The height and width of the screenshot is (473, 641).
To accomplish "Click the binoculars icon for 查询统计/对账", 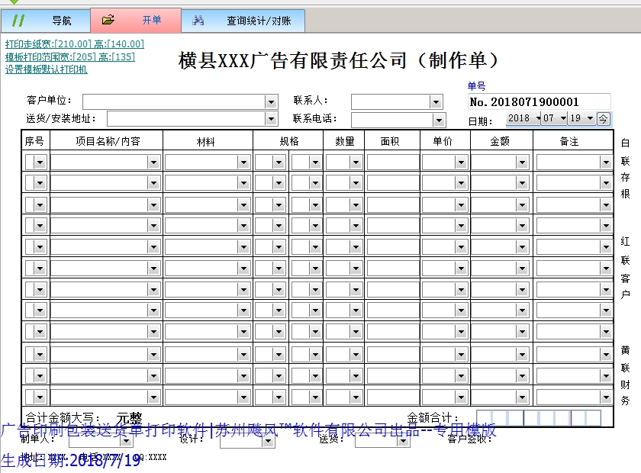I will [x=198, y=21].
